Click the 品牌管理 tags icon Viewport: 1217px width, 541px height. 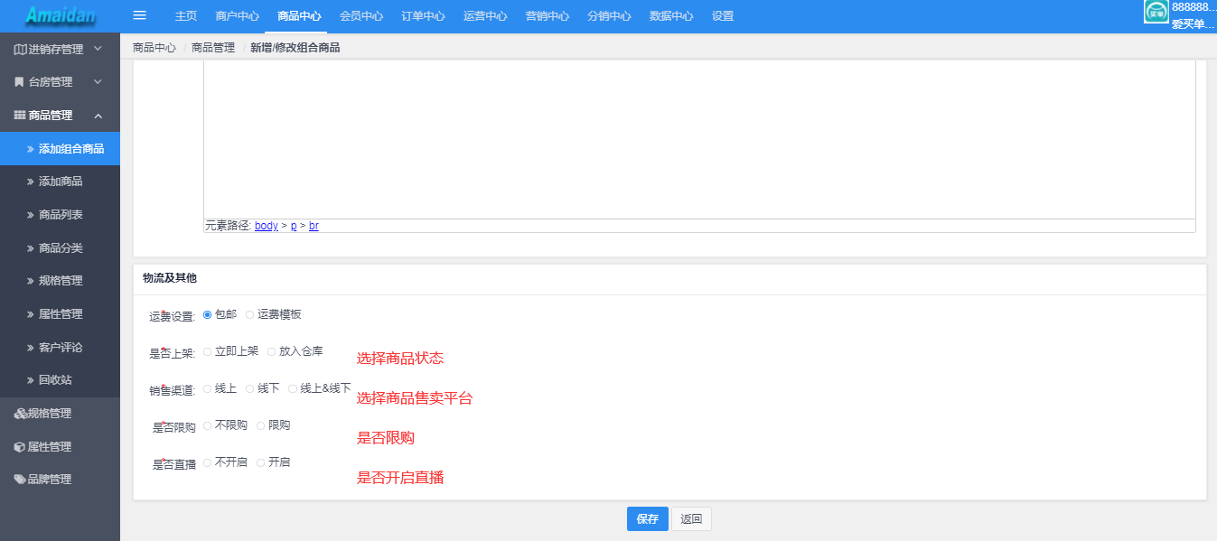point(21,480)
